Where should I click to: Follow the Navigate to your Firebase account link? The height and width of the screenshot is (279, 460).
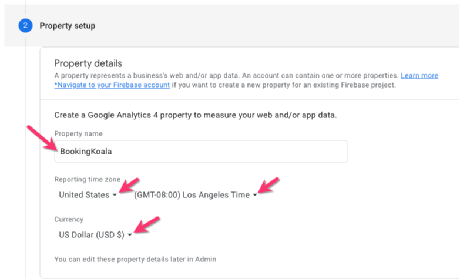click(x=112, y=85)
